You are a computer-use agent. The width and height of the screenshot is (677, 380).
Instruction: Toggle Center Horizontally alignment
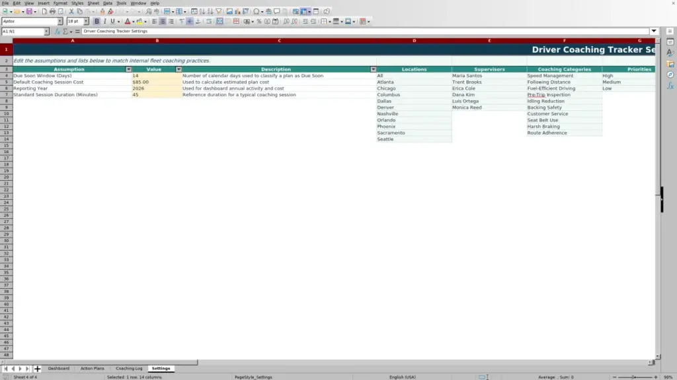pos(163,21)
